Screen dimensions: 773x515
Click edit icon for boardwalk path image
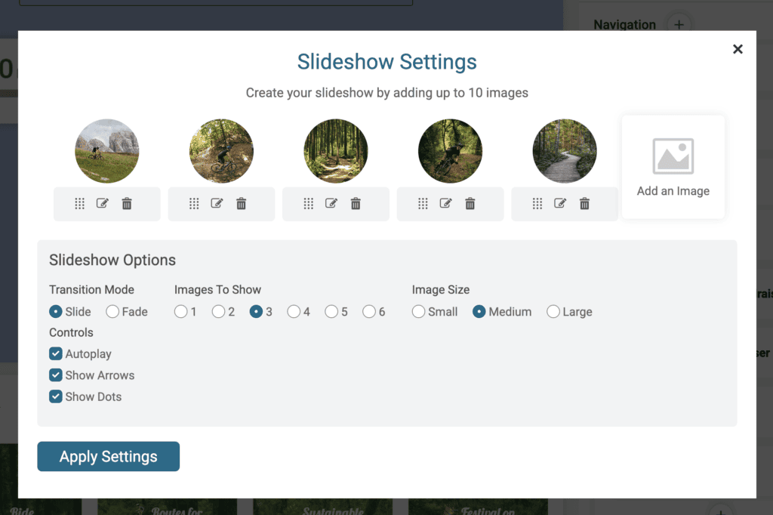pos(559,203)
